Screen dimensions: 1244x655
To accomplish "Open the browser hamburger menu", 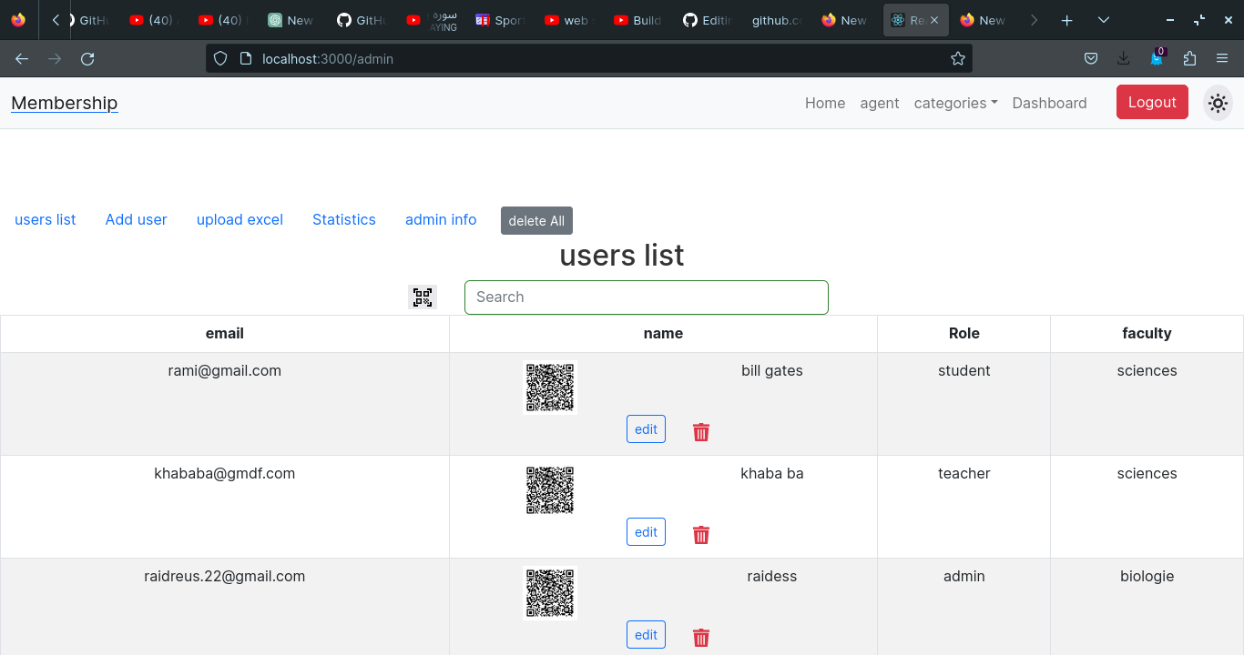I will click(1222, 58).
